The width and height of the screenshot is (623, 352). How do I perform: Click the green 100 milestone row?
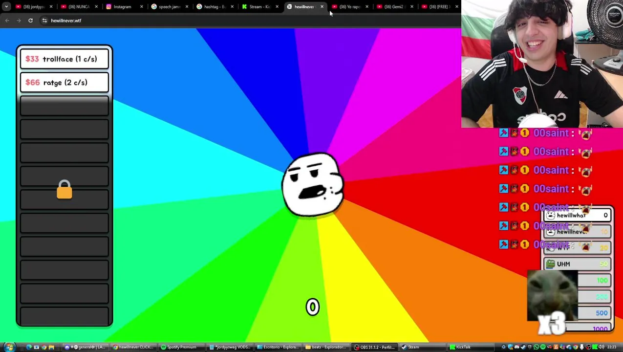pyautogui.click(x=594, y=281)
